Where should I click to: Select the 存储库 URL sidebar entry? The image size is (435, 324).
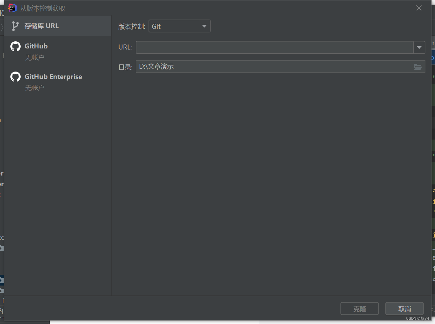[58, 26]
